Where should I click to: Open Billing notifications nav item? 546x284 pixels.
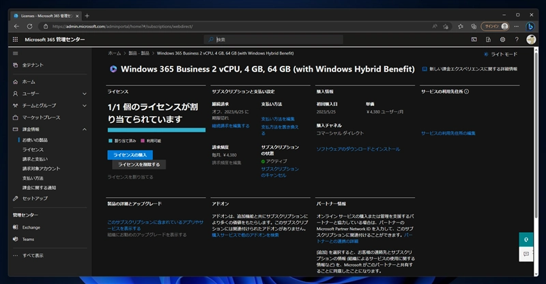[x=40, y=188]
